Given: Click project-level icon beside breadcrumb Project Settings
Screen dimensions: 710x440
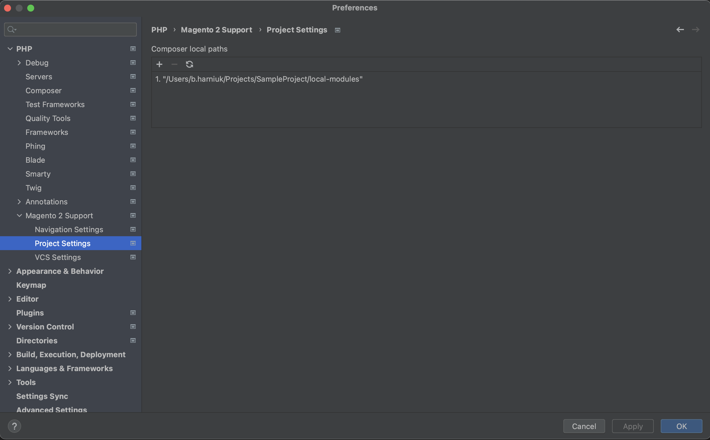Looking at the screenshot, I should pyautogui.click(x=338, y=30).
